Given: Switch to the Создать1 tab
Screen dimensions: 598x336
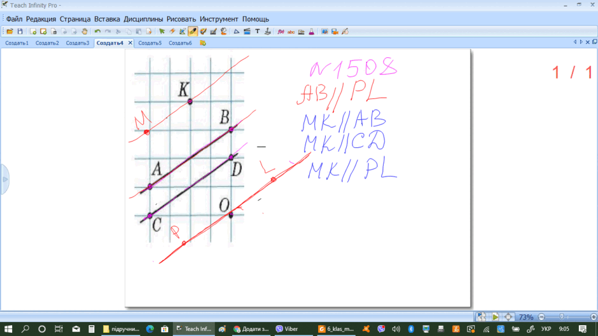Looking at the screenshot, I should pyautogui.click(x=17, y=43).
